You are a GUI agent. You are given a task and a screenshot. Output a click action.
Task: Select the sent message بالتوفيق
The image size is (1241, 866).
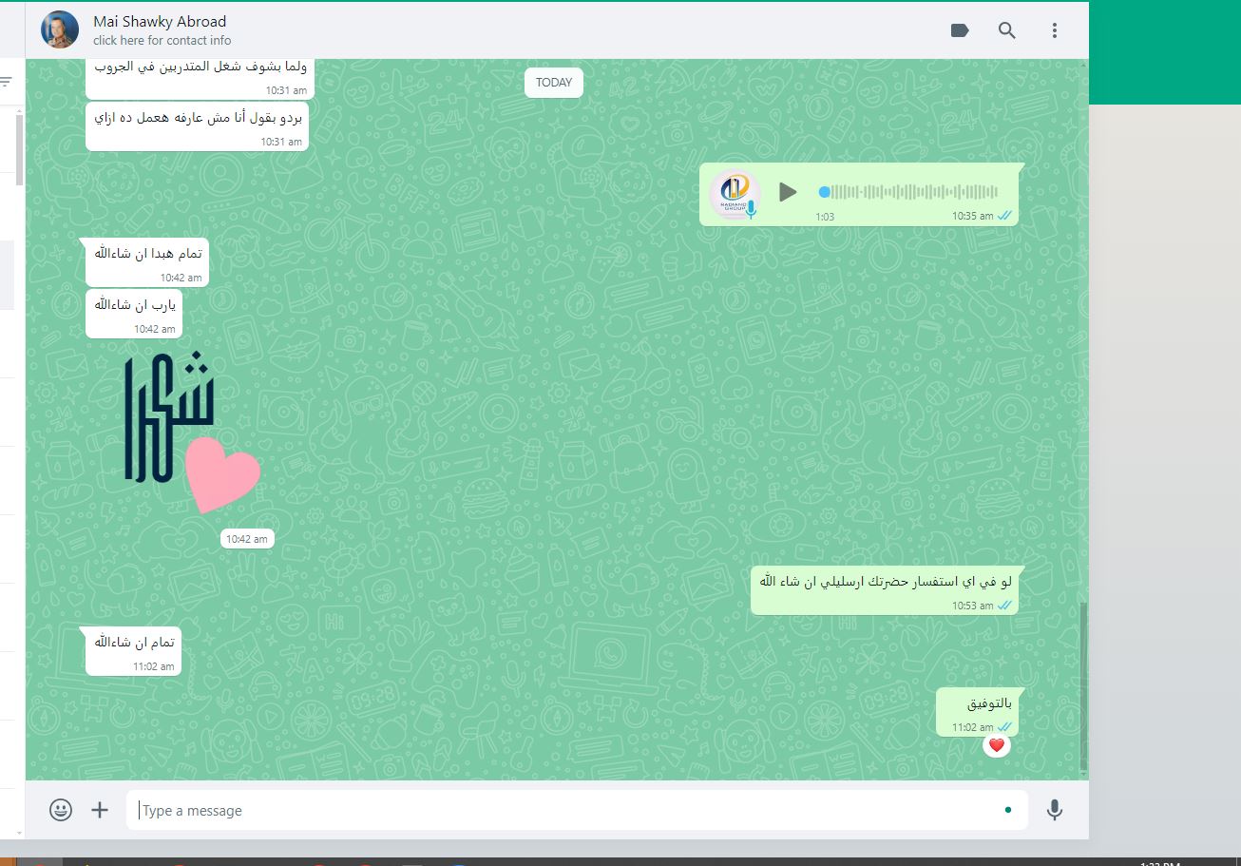[x=977, y=713]
